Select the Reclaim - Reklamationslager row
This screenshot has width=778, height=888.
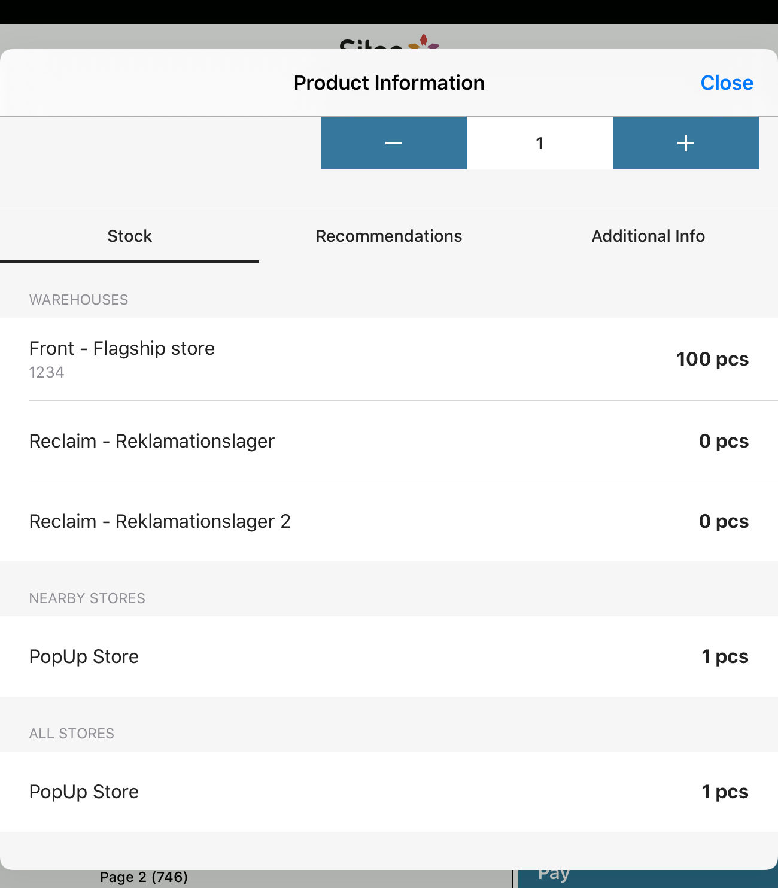point(389,441)
